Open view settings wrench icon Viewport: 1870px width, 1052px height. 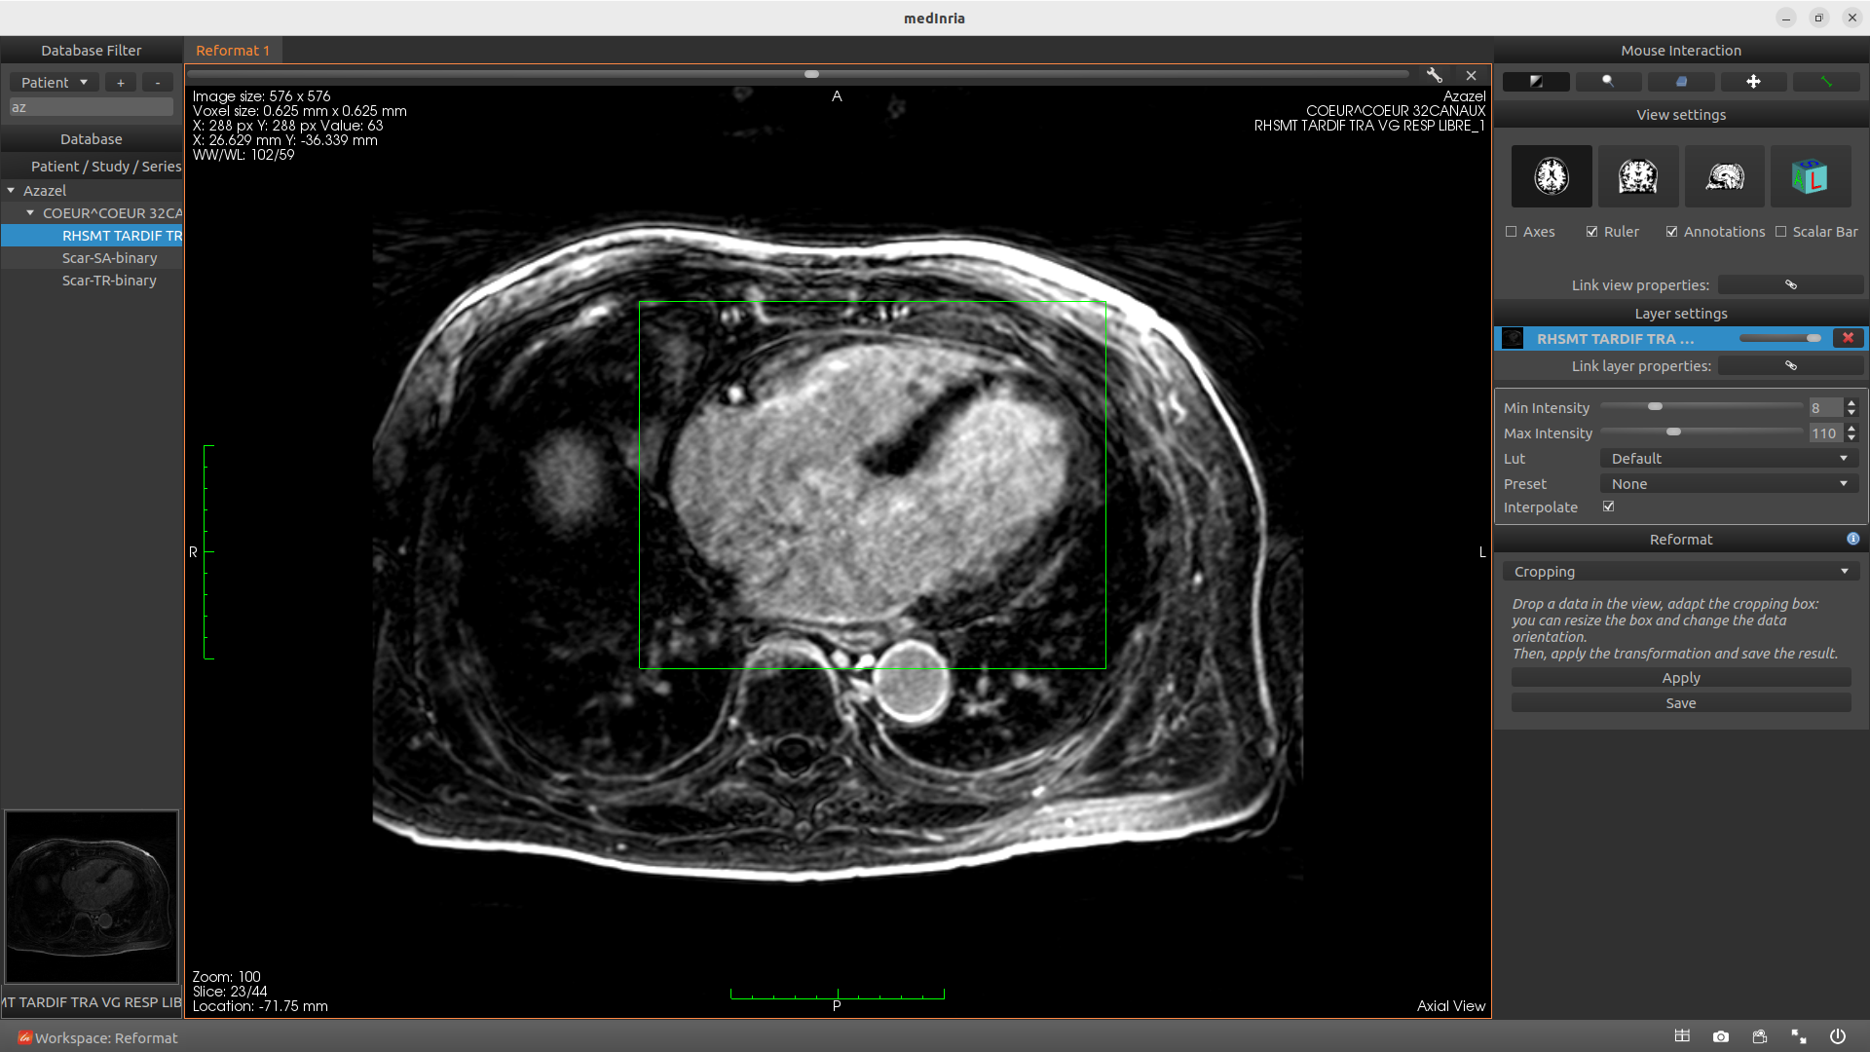pos(1434,75)
